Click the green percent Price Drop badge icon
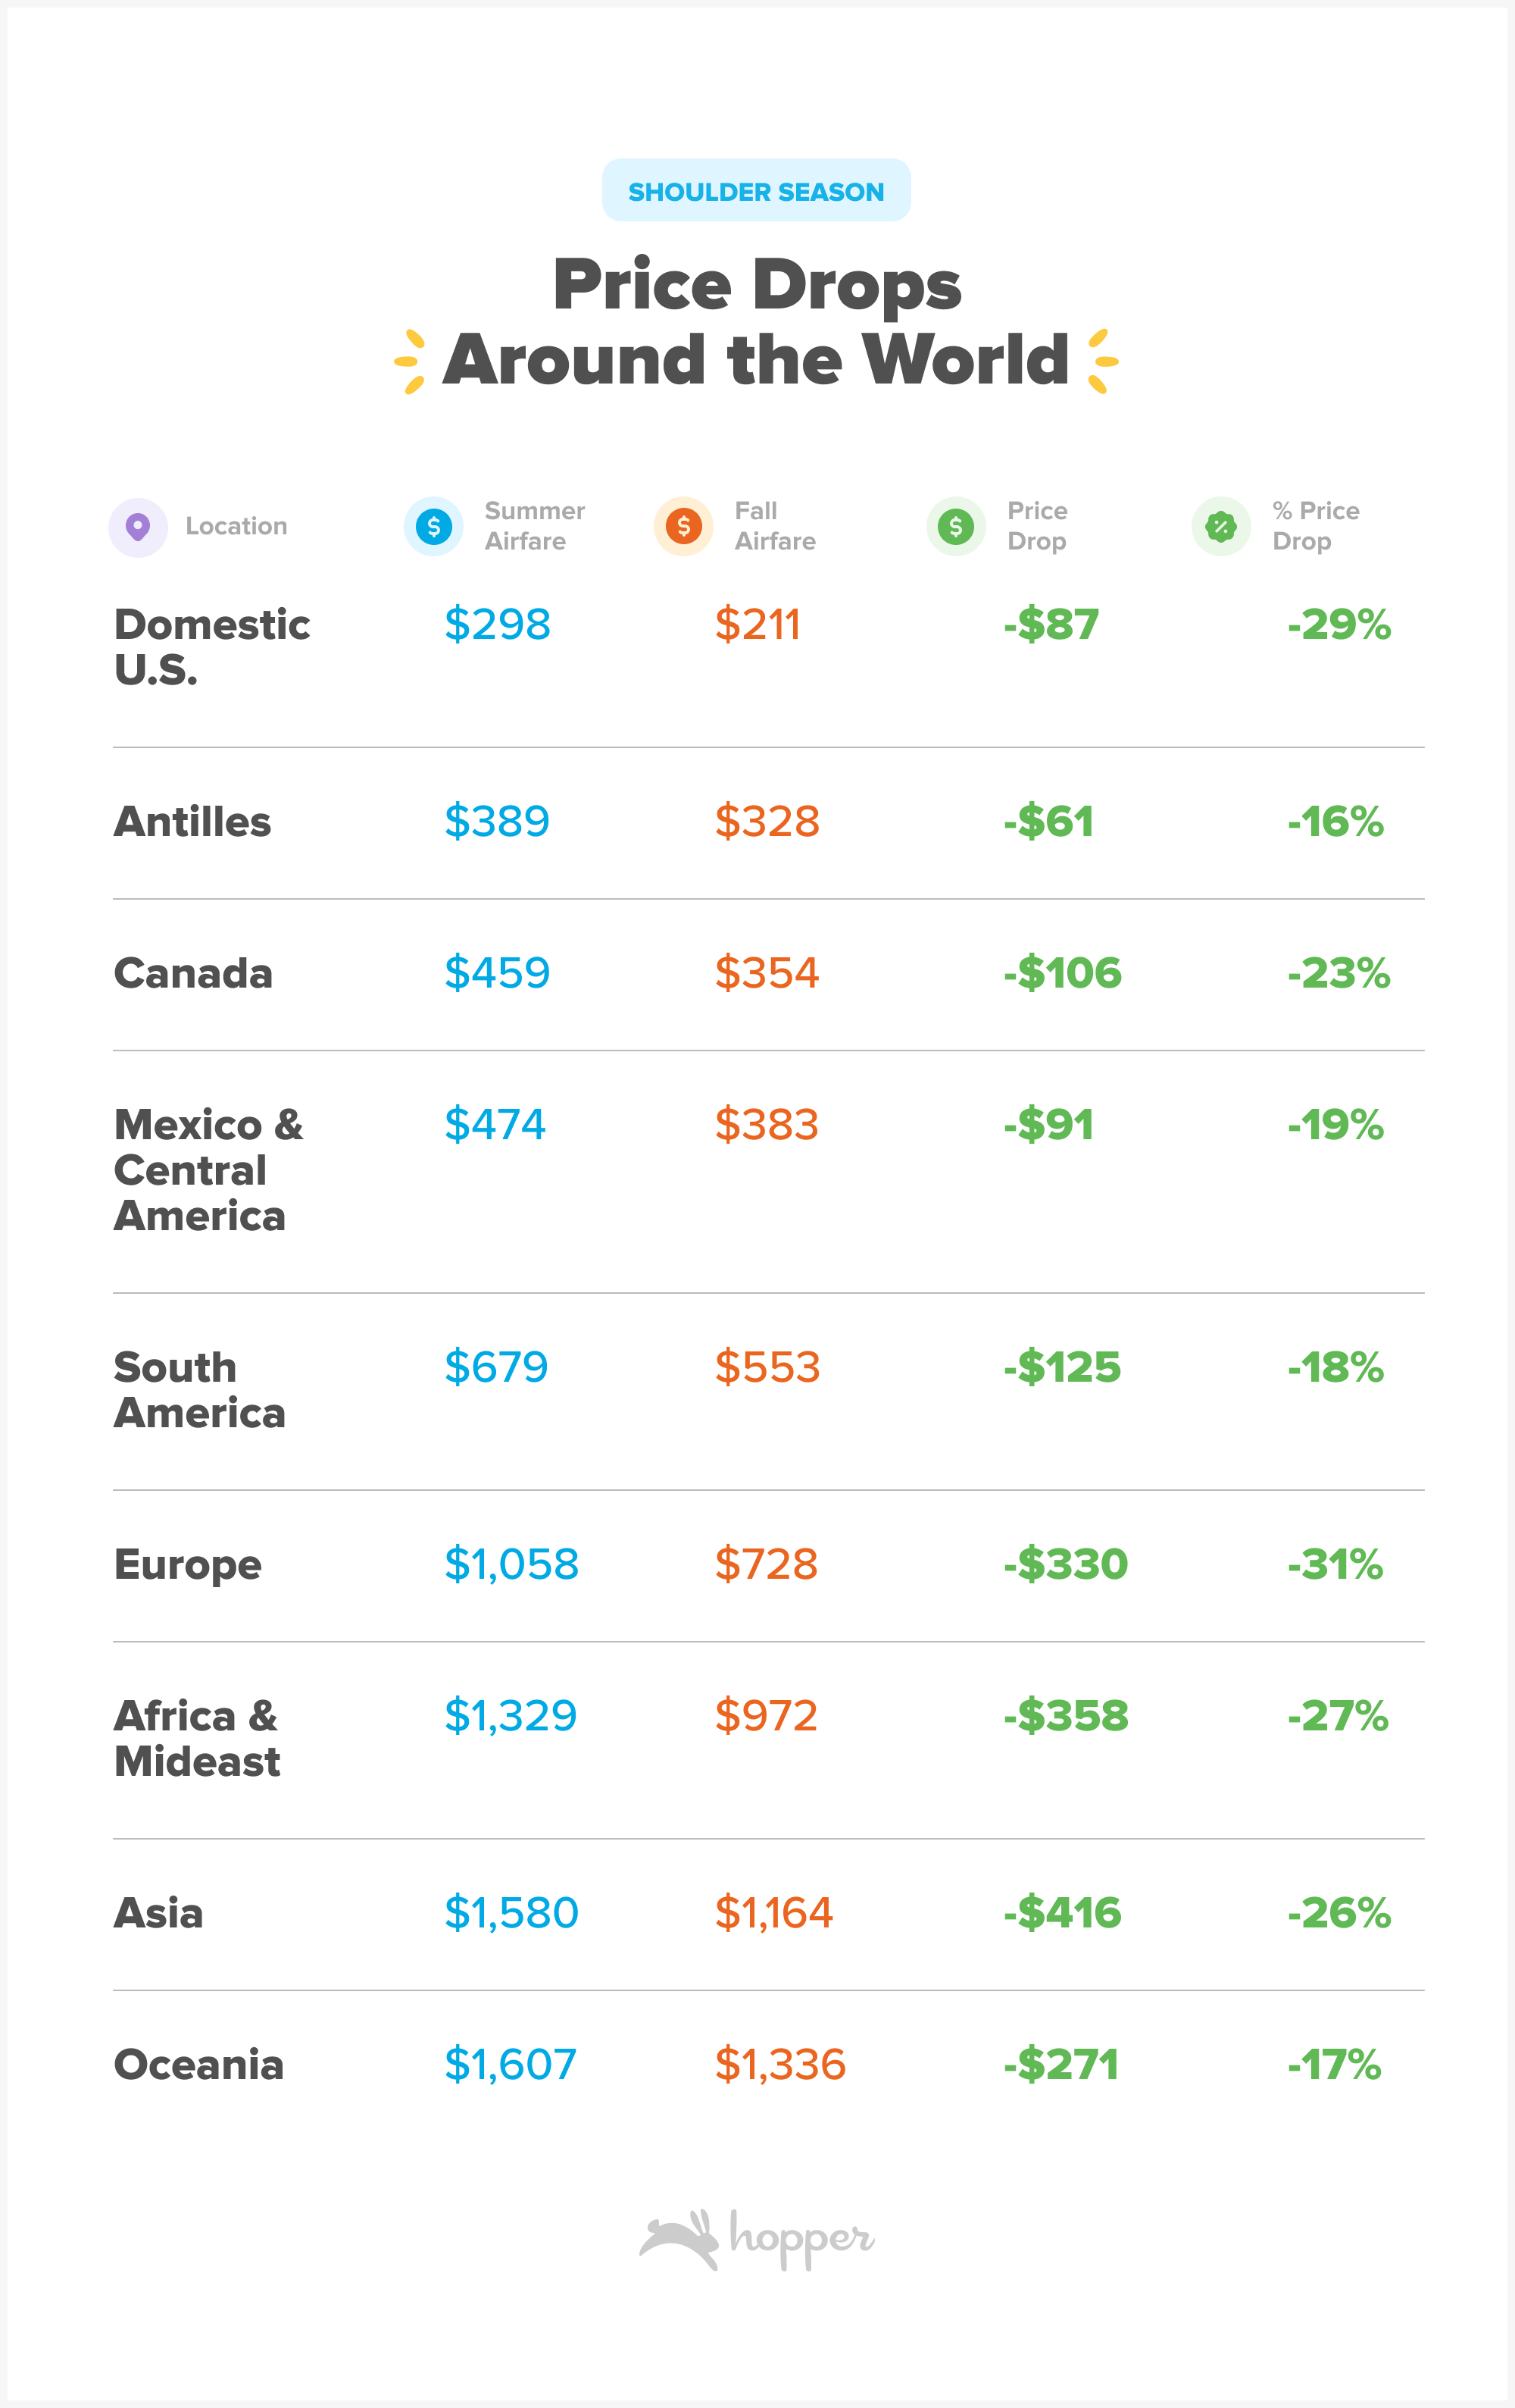1515x2408 pixels. 1221,526
